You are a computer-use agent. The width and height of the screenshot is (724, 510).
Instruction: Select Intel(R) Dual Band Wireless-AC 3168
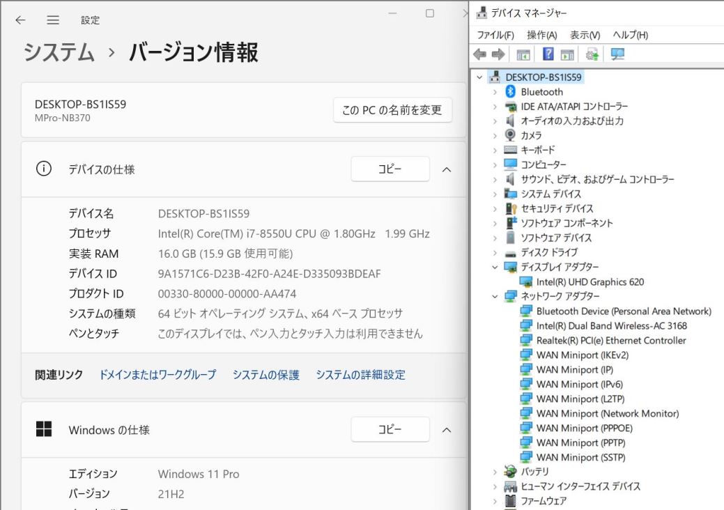pyautogui.click(x=611, y=326)
